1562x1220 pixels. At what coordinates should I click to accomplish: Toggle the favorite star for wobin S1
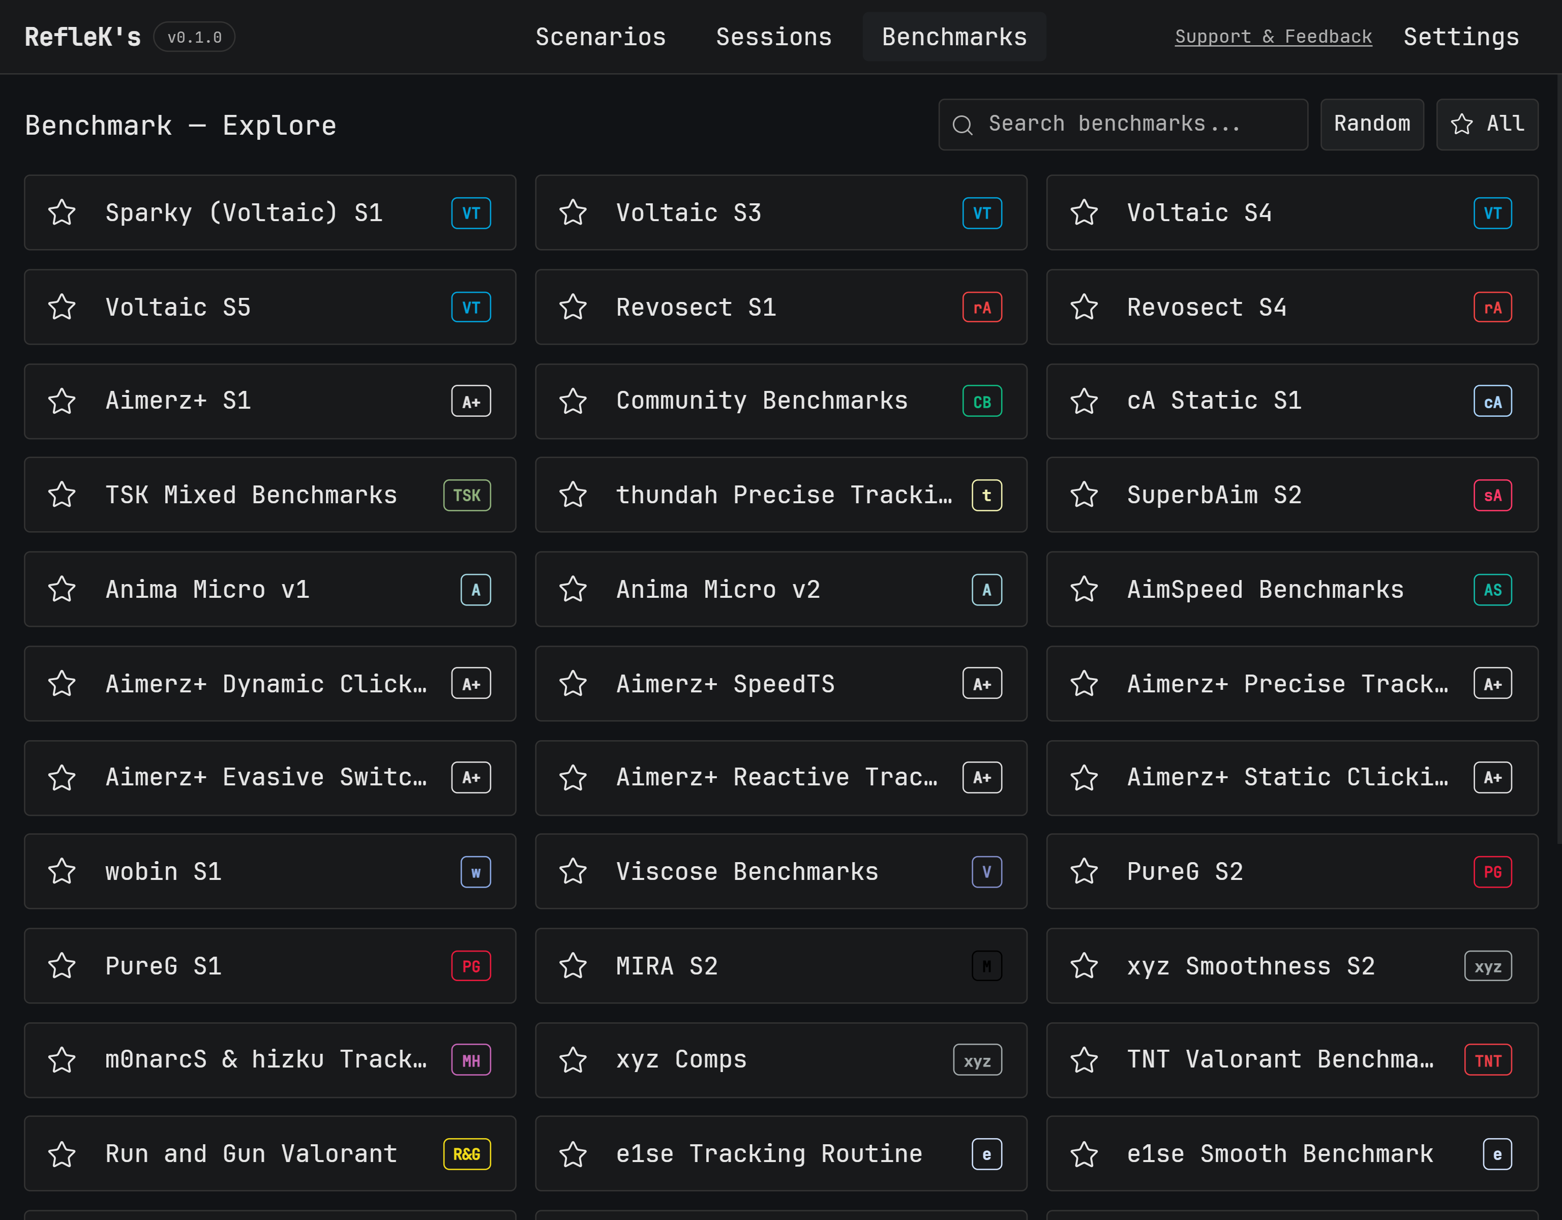(x=62, y=872)
